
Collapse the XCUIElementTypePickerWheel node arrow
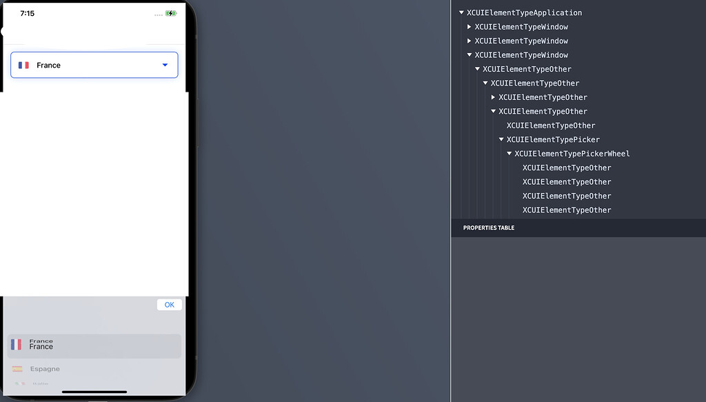pyautogui.click(x=510, y=154)
